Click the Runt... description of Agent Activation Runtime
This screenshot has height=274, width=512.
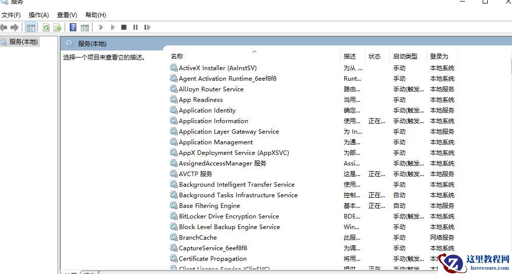click(352, 79)
